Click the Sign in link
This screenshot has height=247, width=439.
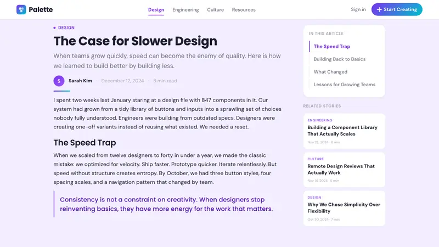click(x=358, y=9)
